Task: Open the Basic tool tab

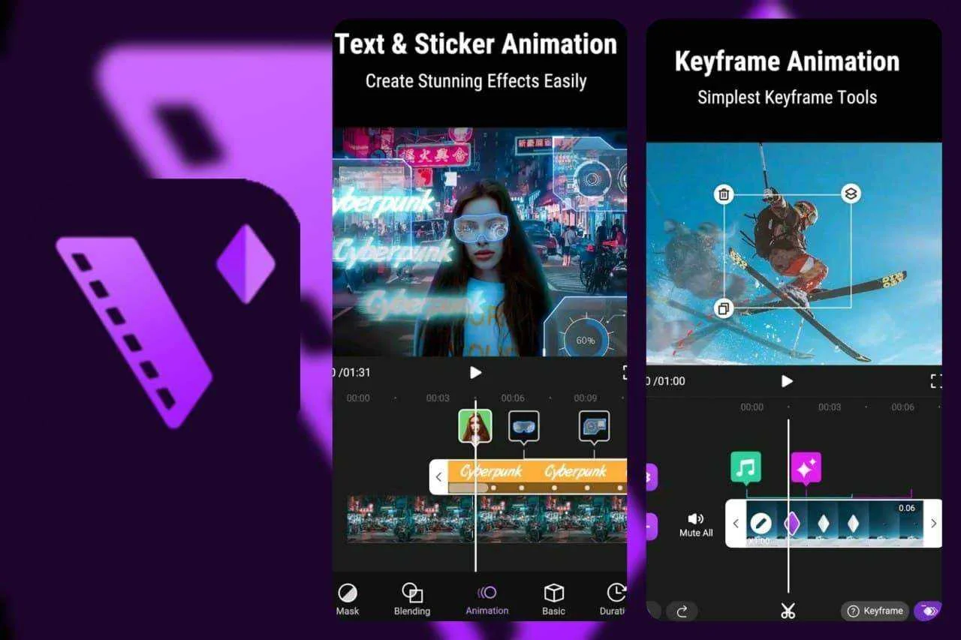Action: [554, 599]
